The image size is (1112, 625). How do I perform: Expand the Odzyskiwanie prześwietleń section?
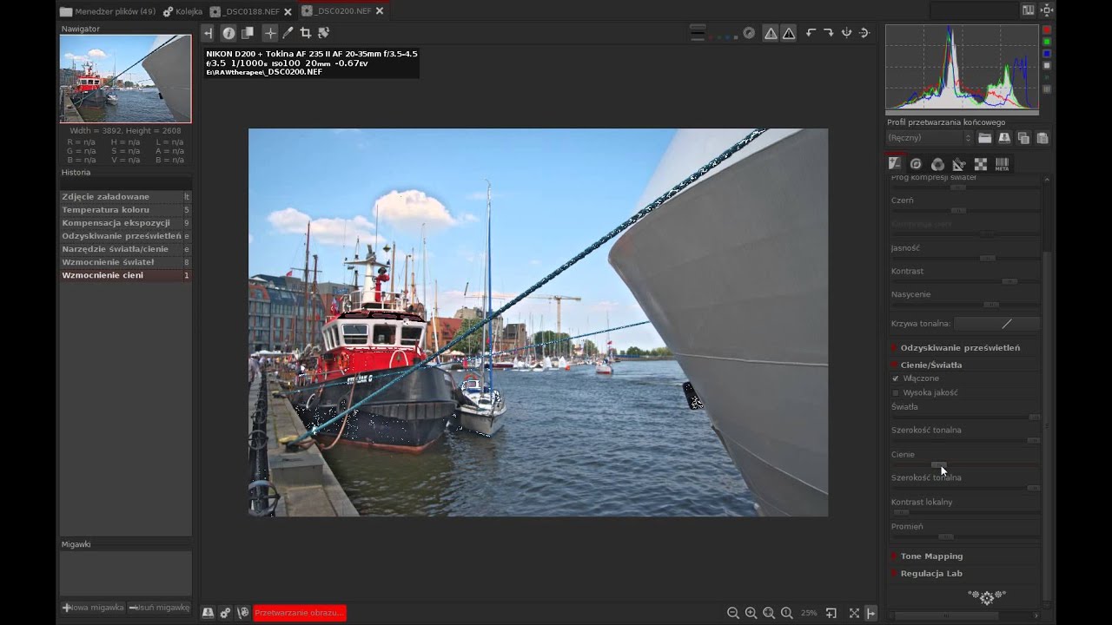click(960, 347)
